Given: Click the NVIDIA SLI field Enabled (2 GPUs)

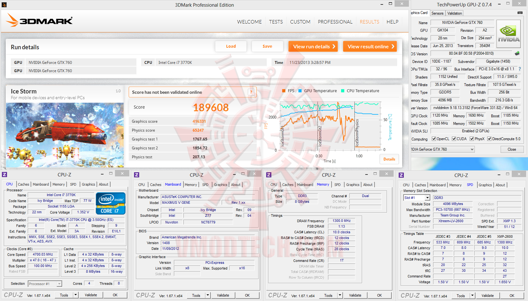Looking at the screenshot, I should click(475, 131).
